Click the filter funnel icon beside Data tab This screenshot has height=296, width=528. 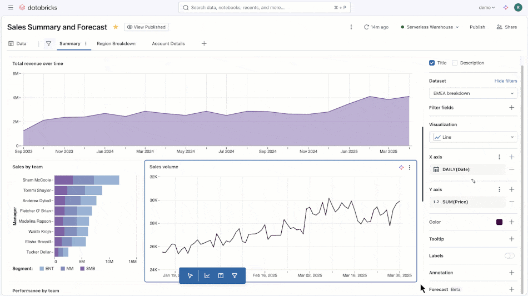coord(48,43)
